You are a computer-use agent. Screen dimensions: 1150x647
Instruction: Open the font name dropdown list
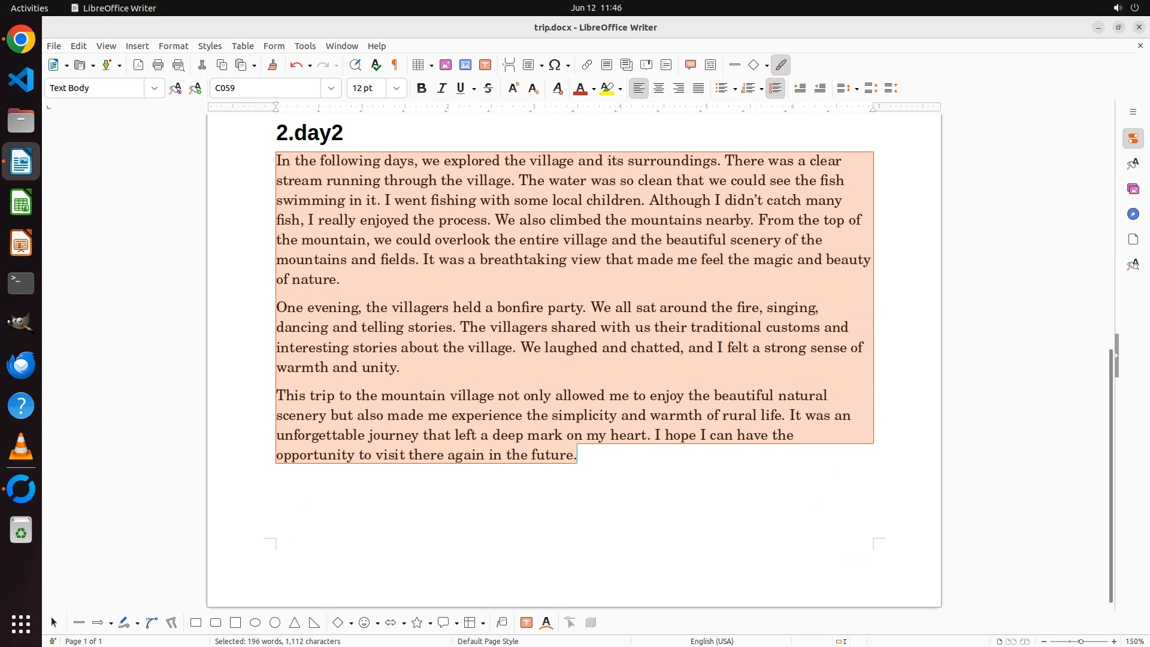331,88
